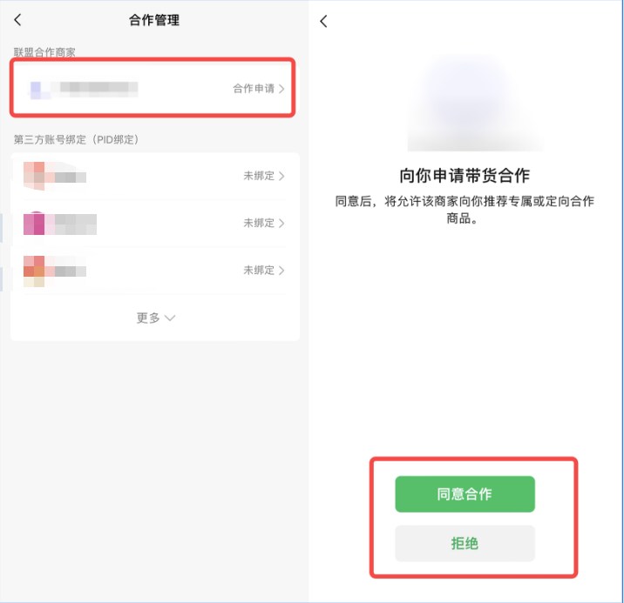This screenshot has width=624, height=603.
Task: Tap the 向你申请带货合作 heading
Action: pos(465,175)
